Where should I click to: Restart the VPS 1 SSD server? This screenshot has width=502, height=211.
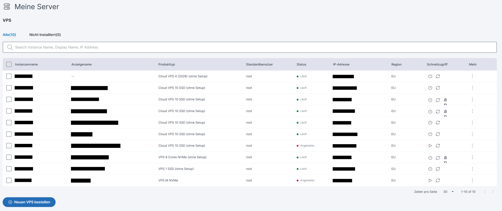(x=438, y=169)
